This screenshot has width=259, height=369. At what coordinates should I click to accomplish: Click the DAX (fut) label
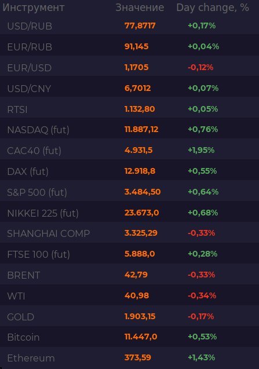pyautogui.click(x=28, y=171)
